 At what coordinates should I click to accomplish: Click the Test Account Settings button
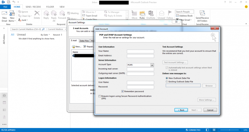coord(175,62)
